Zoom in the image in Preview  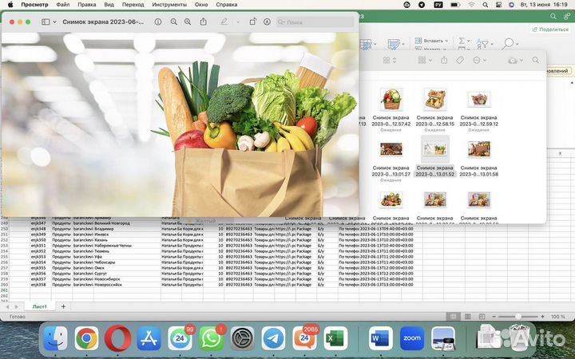point(188,22)
